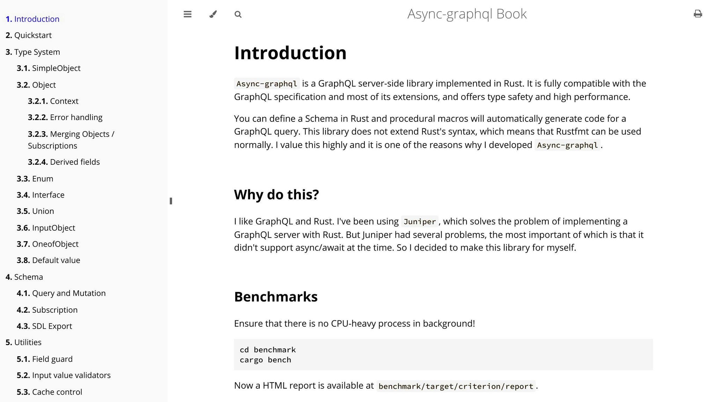Image resolution: width=715 pixels, height=402 pixels.
Task: Open the theme picker paintbrush icon
Action: pos(213,14)
